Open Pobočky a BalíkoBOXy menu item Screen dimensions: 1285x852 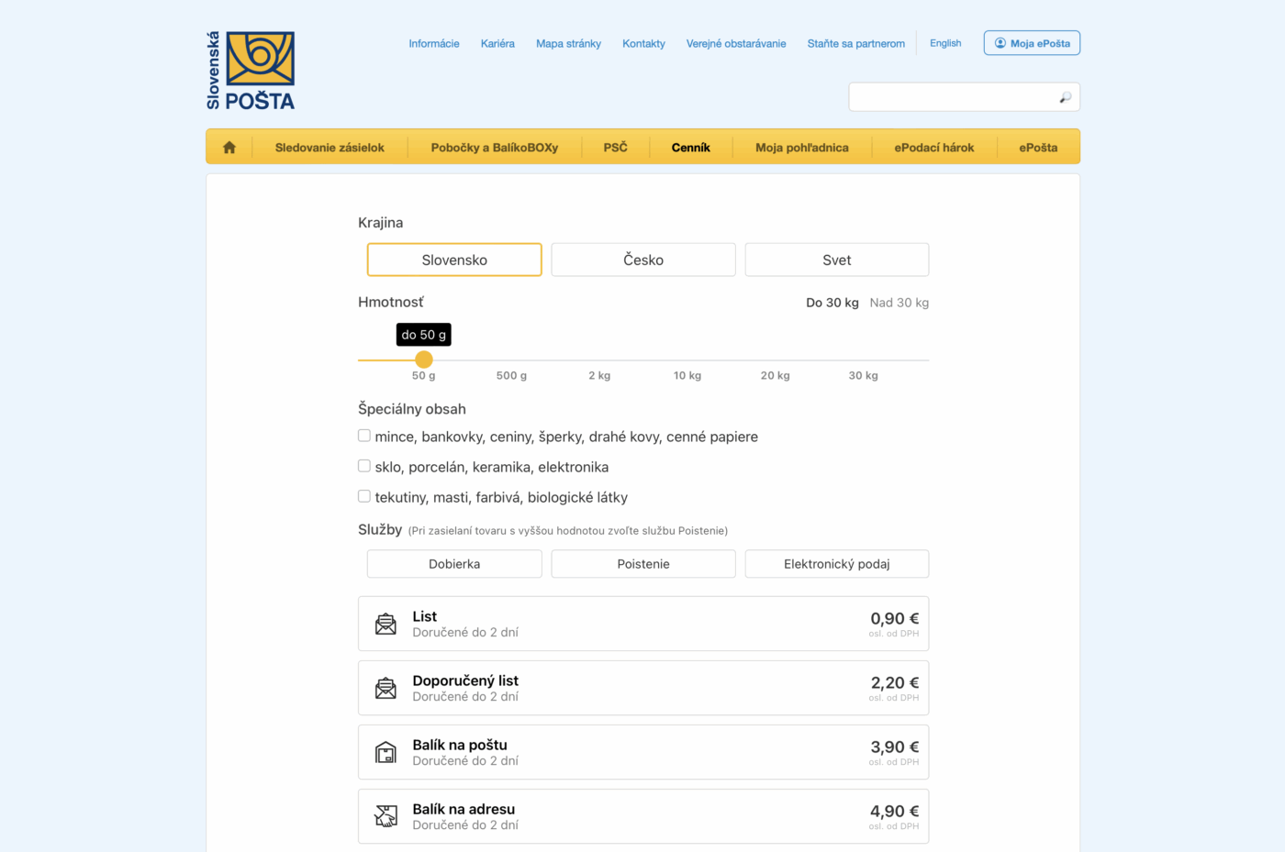(x=494, y=148)
